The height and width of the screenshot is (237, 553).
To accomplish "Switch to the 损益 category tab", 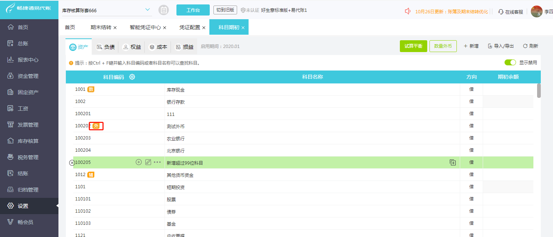I will pos(184,47).
